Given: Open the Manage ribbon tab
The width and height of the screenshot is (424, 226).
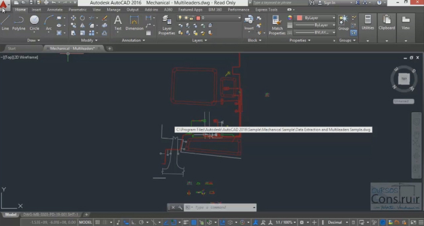Looking at the screenshot, I should tap(114, 10).
